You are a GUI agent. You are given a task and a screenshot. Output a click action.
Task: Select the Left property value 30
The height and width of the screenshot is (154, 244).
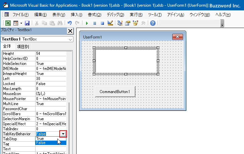[51, 79]
